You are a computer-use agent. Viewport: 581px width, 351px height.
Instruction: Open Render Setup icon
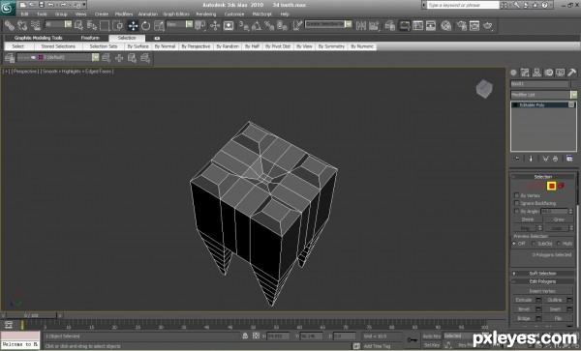pyautogui.click(x=461, y=25)
